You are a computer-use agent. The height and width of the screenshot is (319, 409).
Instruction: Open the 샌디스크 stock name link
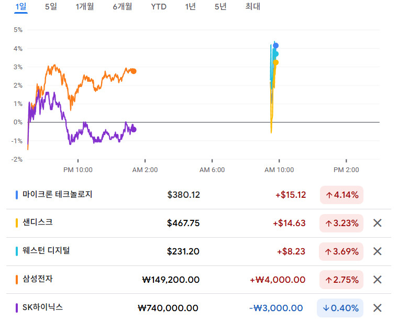pos(37,222)
